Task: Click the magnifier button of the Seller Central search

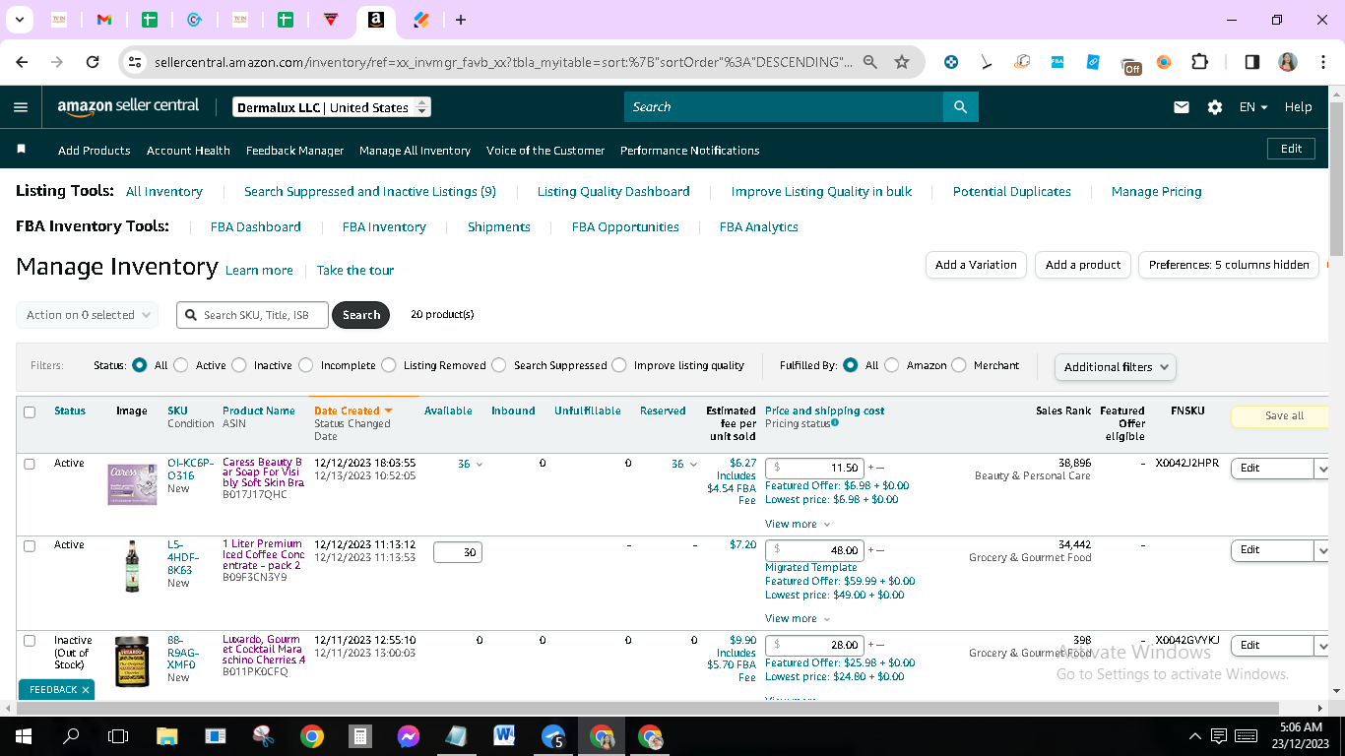Action: 960,107
